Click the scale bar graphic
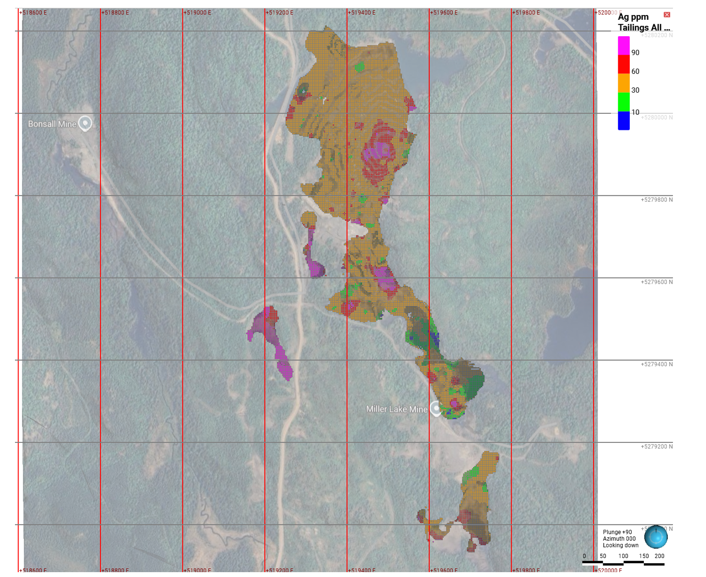The width and height of the screenshot is (706, 577). click(x=623, y=563)
